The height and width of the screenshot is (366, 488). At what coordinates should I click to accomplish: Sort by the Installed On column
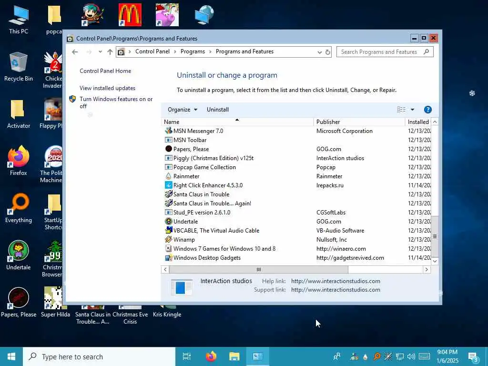pos(418,122)
